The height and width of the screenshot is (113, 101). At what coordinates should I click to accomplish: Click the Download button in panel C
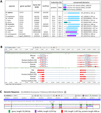coord(94,96)
